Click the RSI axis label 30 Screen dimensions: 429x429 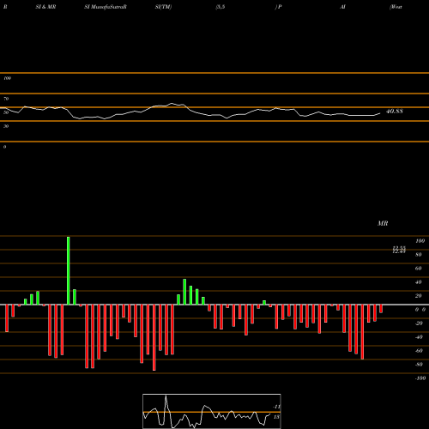pos(6,126)
